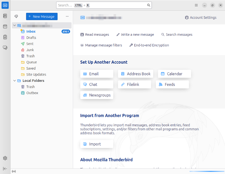Click the account row in folder pane
The image size is (225, 174).
pos(42,25)
